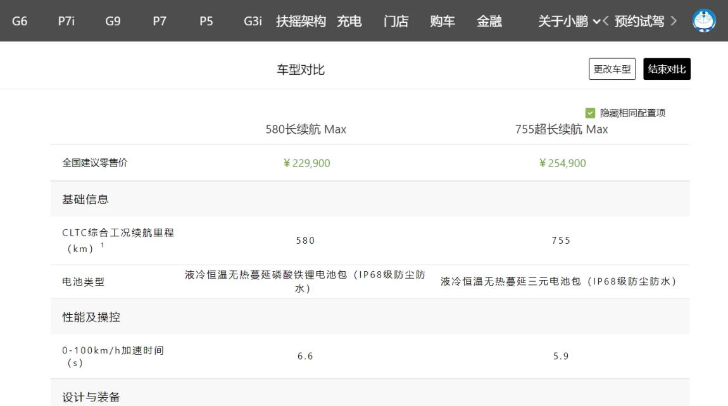
Task: Open the P5 model page
Action: [x=206, y=22]
